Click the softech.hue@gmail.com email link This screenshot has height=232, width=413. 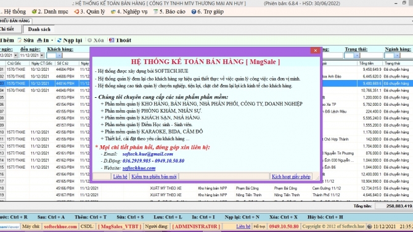pyautogui.click(x=147, y=154)
